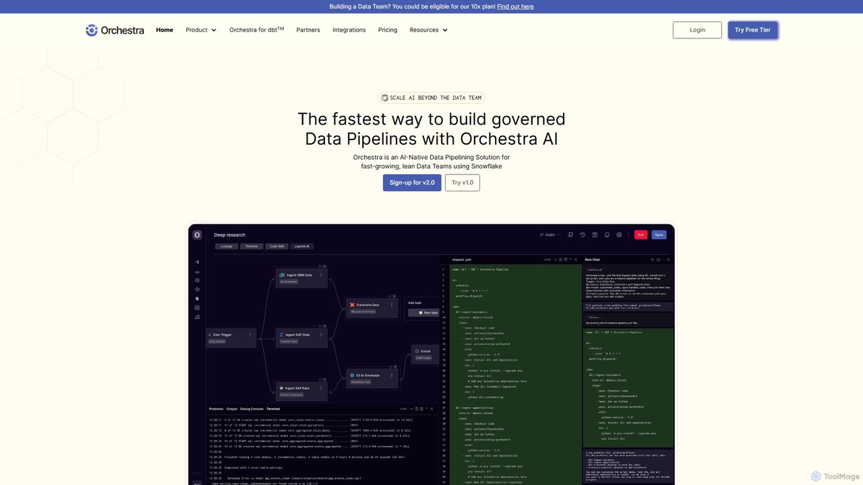Select the Enrich LLM Prompt node

click(425, 354)
